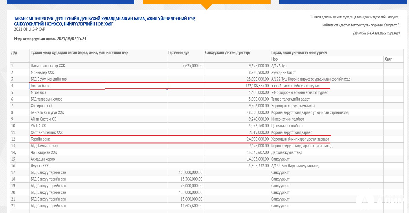Click the 'Гэрээний дүн' column header

[x=186, y=56]
